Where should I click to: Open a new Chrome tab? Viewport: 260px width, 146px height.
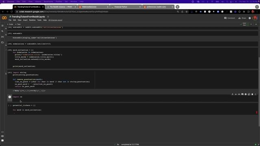(x=178, y=7)
